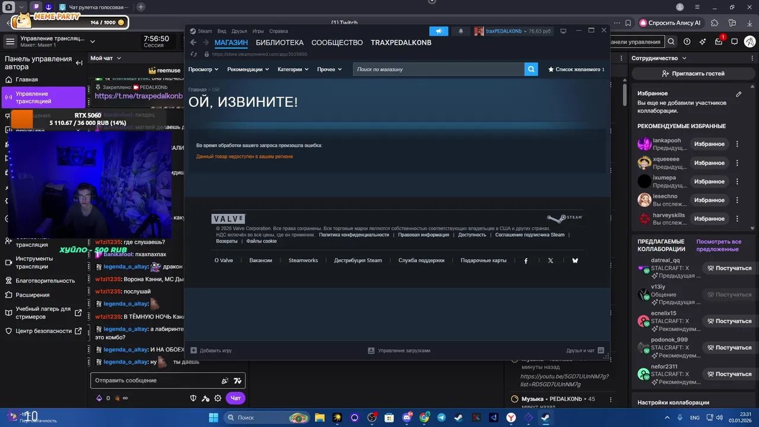Expand Steam Browse (Просмотр) dropdown
The height and width of the screenshot is (427, 759).
(203, 69)
